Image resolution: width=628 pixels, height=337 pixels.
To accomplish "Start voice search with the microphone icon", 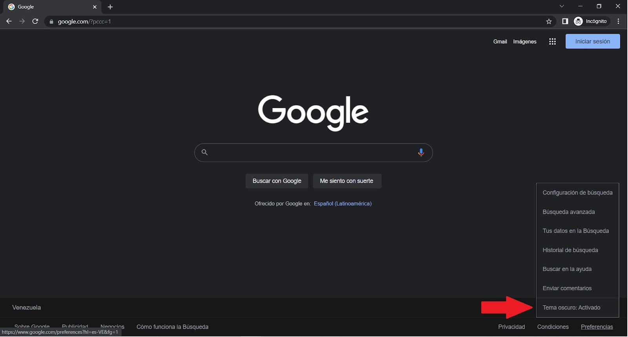I will pyautogui.click(x=421, y=153).
